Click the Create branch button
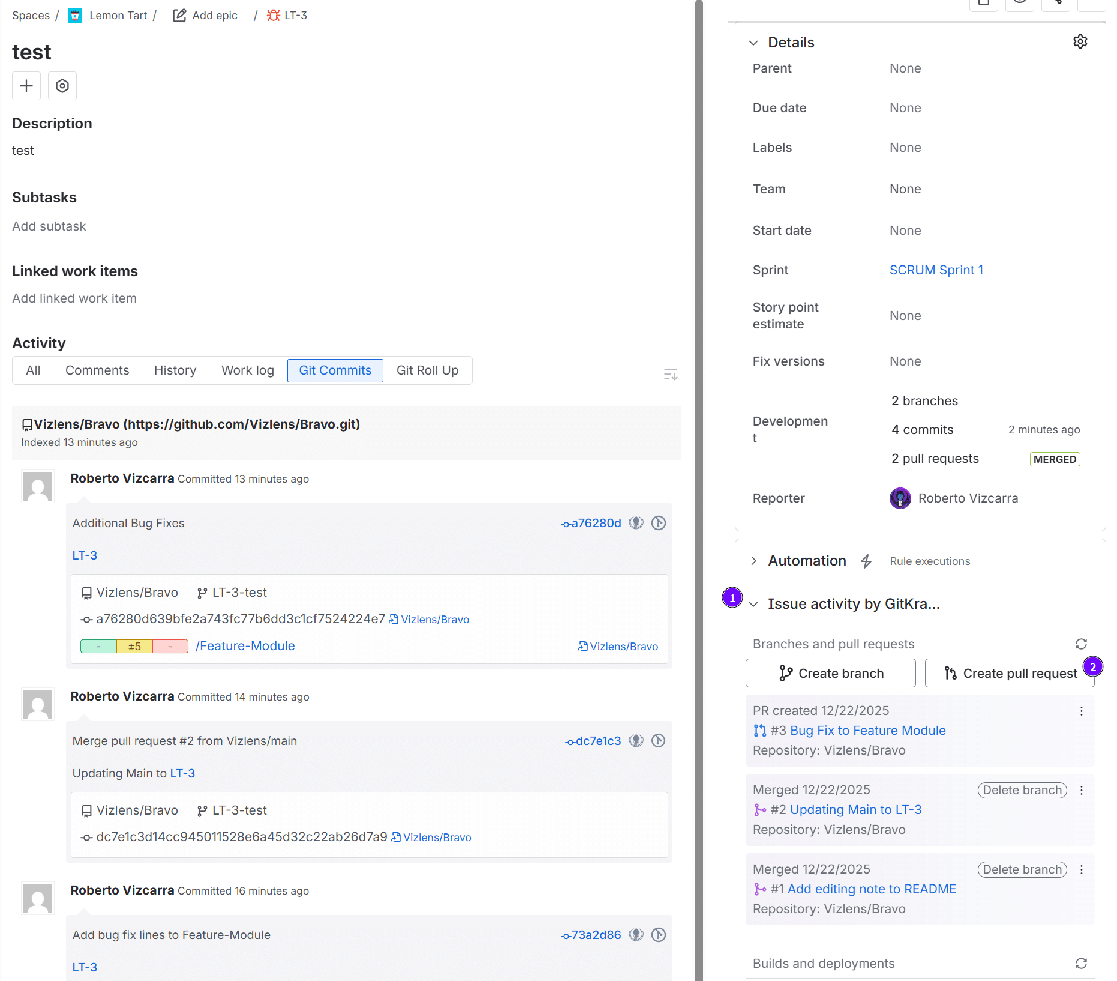Screen dimensions: 1117x981 click(830, 673)
